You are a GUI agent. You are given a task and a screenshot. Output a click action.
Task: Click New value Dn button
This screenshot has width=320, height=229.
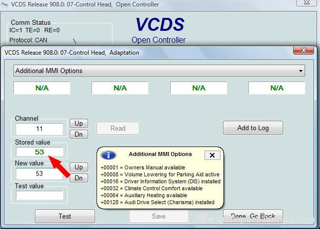tap(79, 178)
